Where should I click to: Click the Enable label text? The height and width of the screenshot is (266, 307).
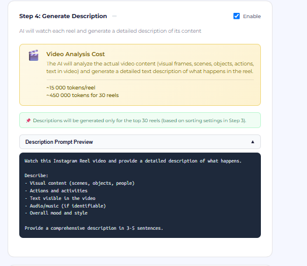[x=252, y=16]
